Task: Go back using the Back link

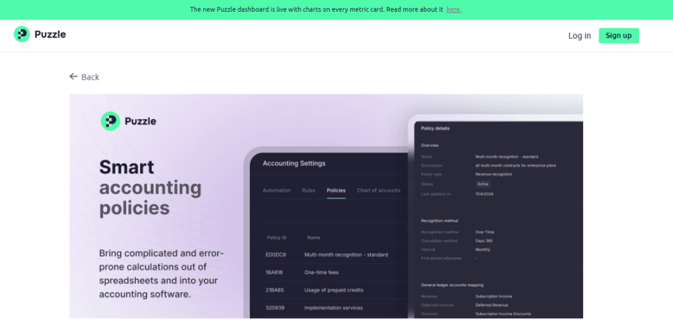Action: [85, 77]
